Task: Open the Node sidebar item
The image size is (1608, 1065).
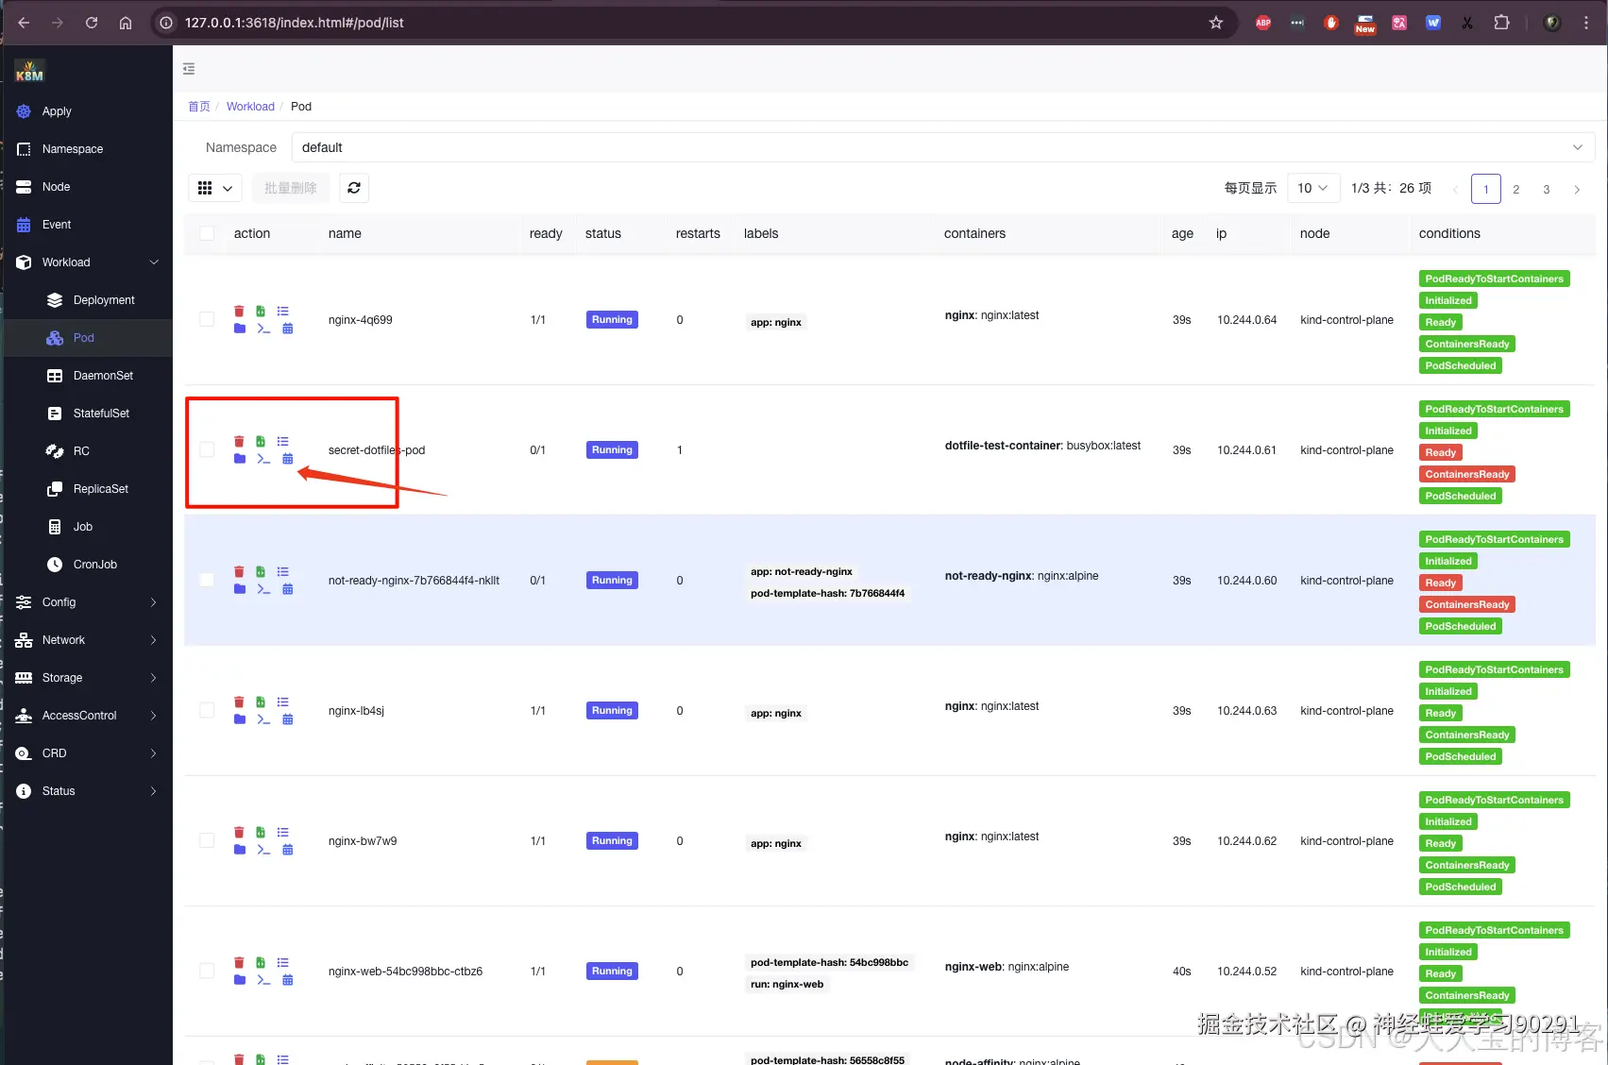Action: pyautogui.click(x=87, y=187)
